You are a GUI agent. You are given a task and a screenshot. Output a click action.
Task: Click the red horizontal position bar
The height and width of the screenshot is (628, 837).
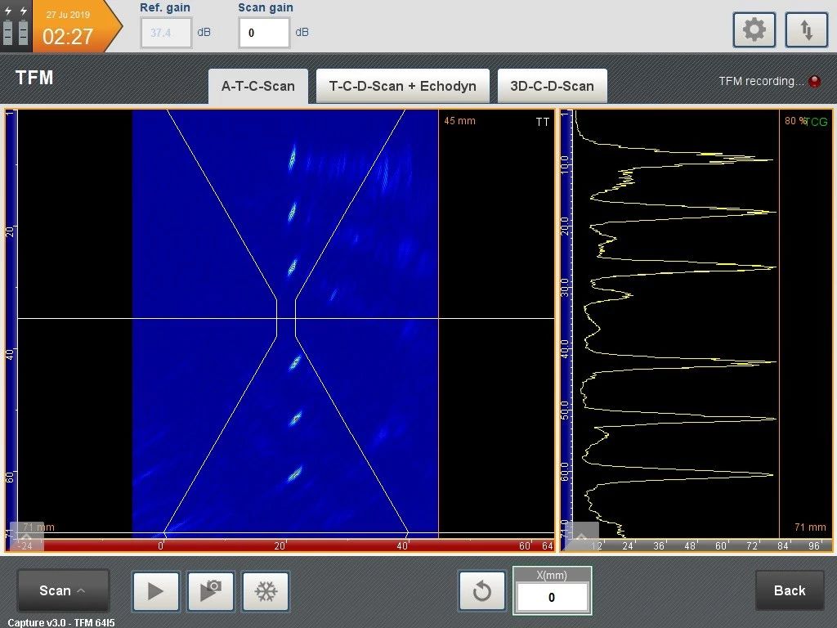[x=286, y=545]
